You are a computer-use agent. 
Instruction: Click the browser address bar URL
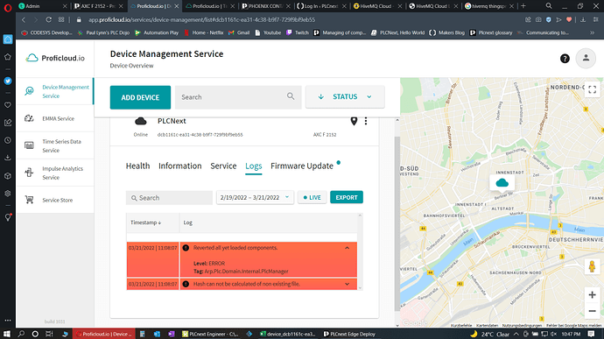tap(202, 19)
